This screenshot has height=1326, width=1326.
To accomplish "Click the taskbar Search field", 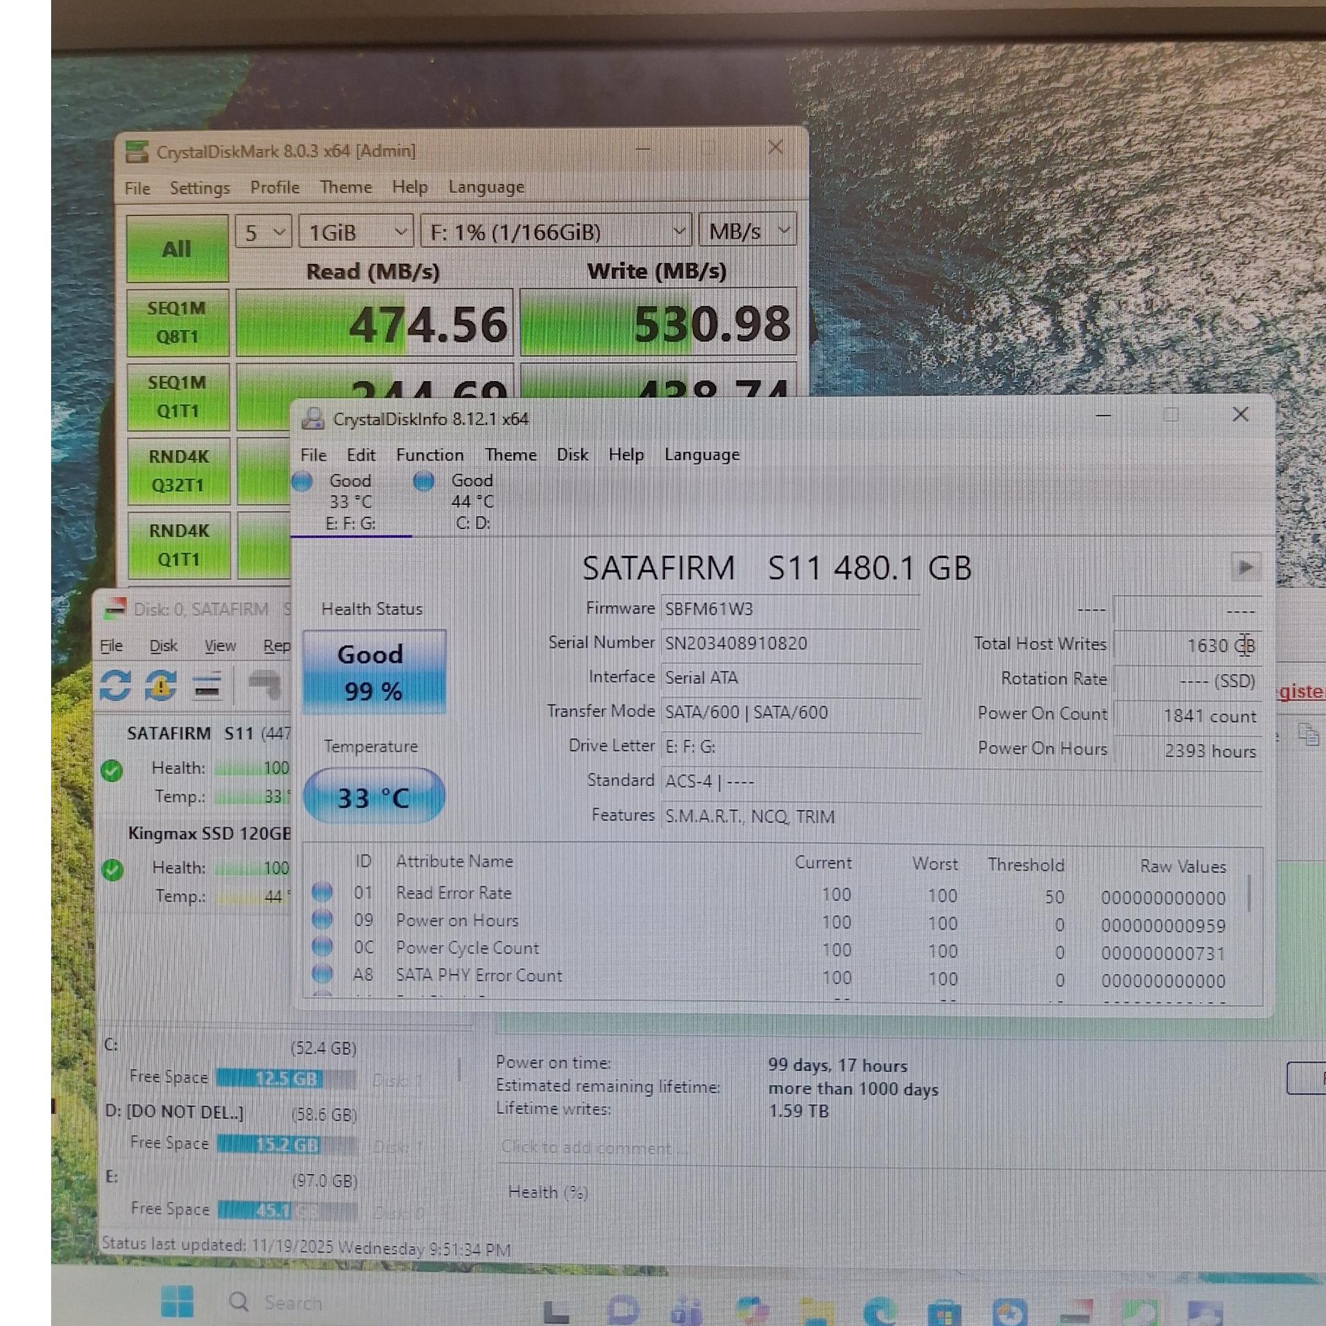I will pyautogui.click(x=293, y=1303).
